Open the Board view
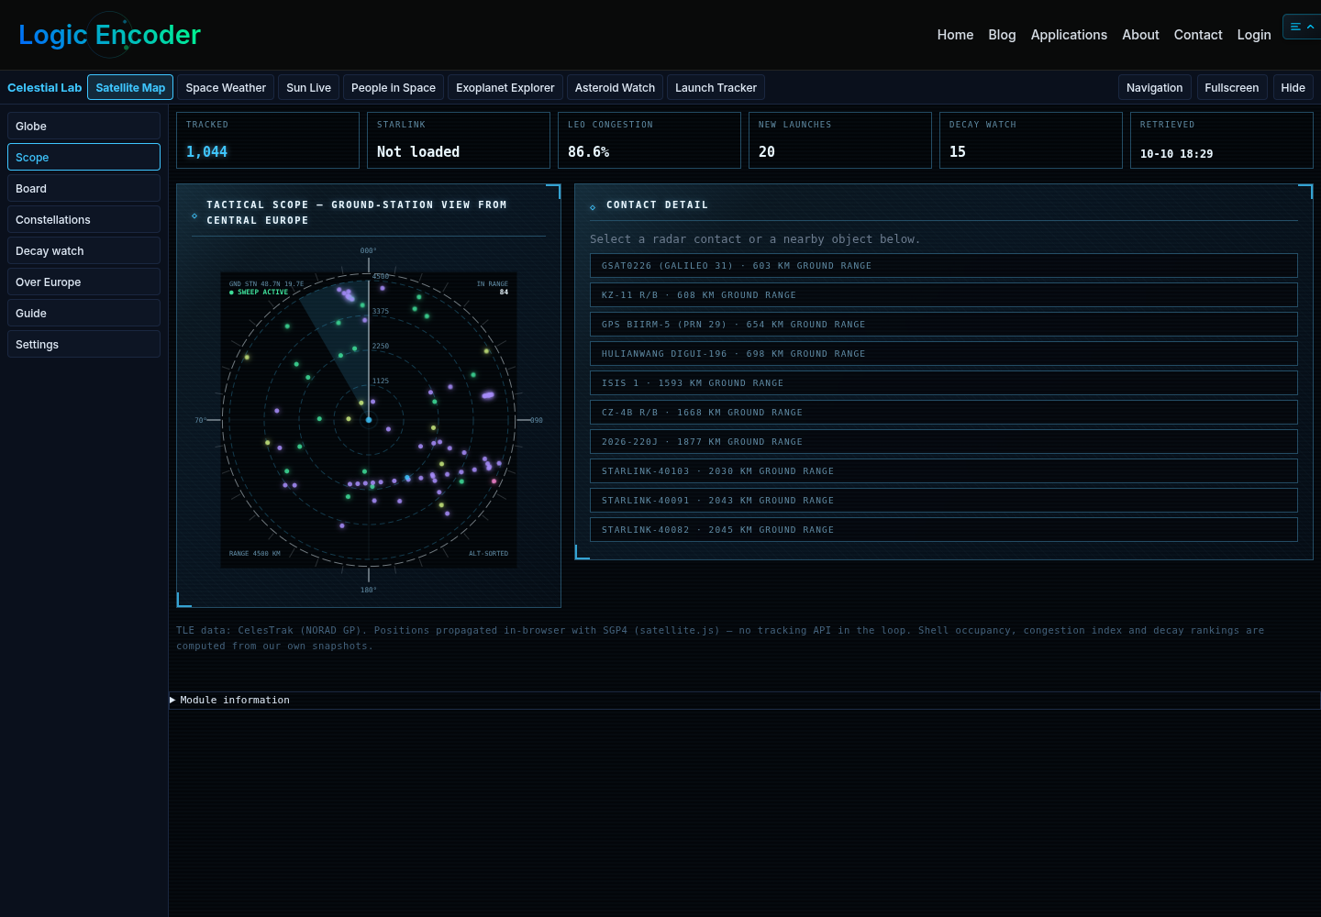Viewport: 1321px width, 917px height. [x=83, y=188]
